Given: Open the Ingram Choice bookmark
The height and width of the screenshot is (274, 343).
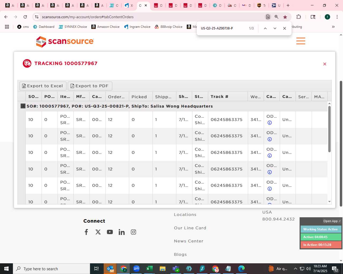Looking at the screenshot, I should [137, 27].
